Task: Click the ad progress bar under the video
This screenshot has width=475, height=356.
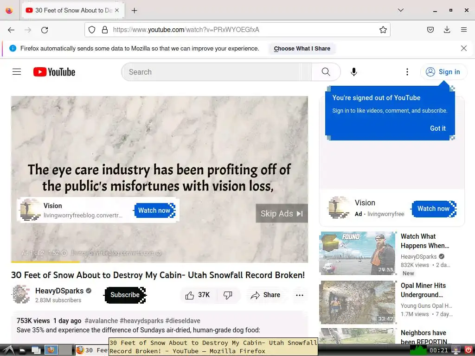Action: [160, 262]
